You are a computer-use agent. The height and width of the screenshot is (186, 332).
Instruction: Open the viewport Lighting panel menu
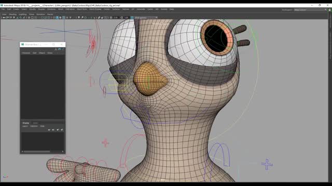coord(23,14)
